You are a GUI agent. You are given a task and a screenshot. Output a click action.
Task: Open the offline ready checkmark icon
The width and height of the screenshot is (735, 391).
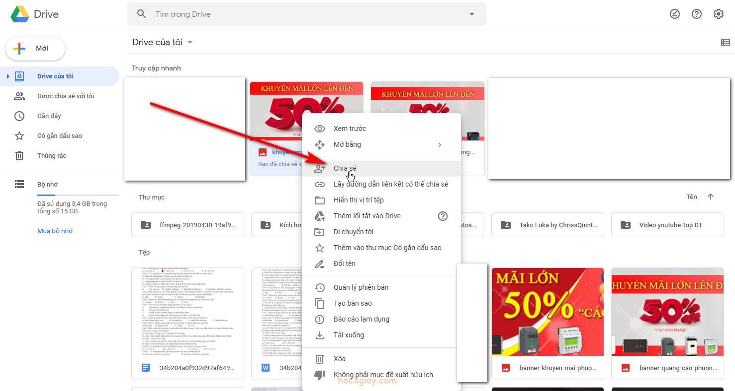(675, 14)
